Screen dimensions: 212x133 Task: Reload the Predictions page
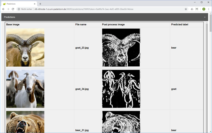click(x=13, y=9)
